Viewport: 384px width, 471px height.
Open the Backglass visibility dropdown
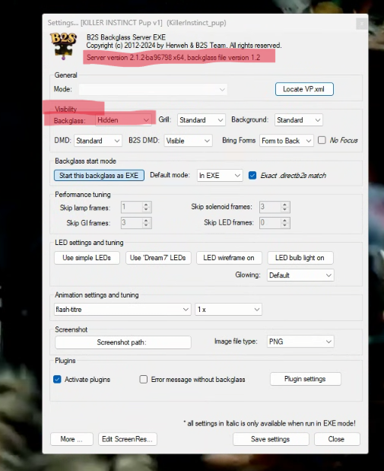click(x=123, y=120)
